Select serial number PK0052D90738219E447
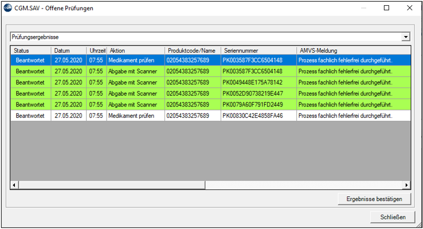 (x=253, y=93)
